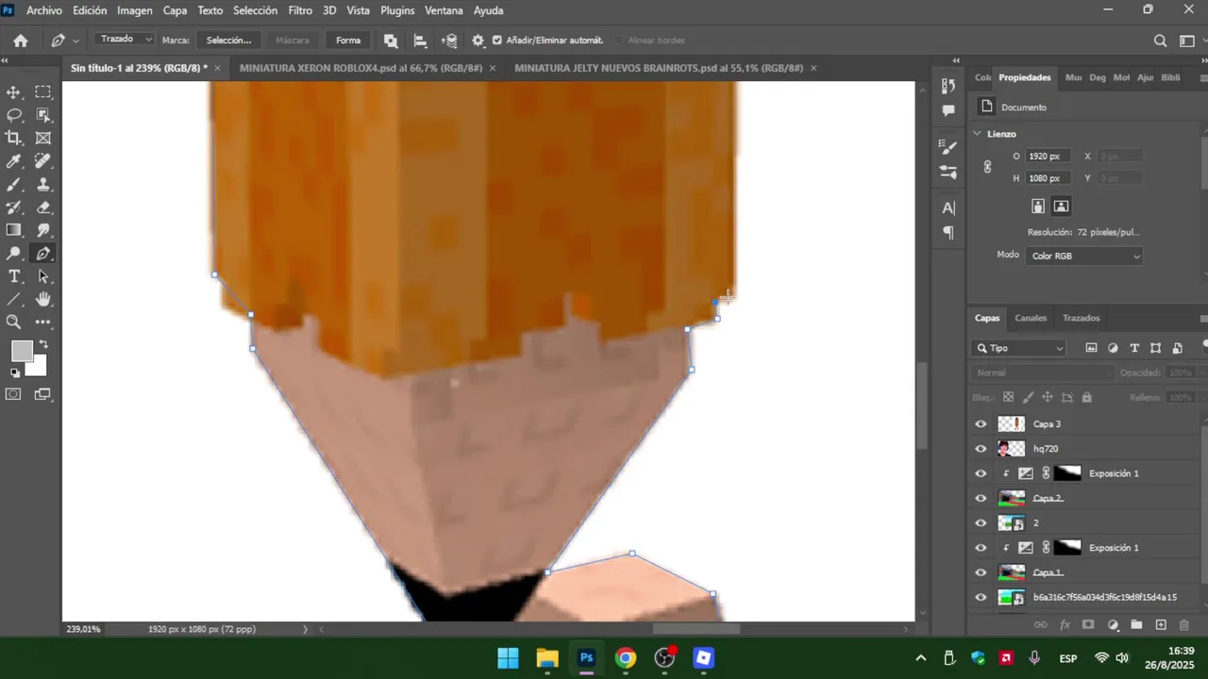Image resolution: width=1208 pixels, height=679 pixels.
Task: Select the Pen tool in toolbar
Action: [x=43, y=254]
